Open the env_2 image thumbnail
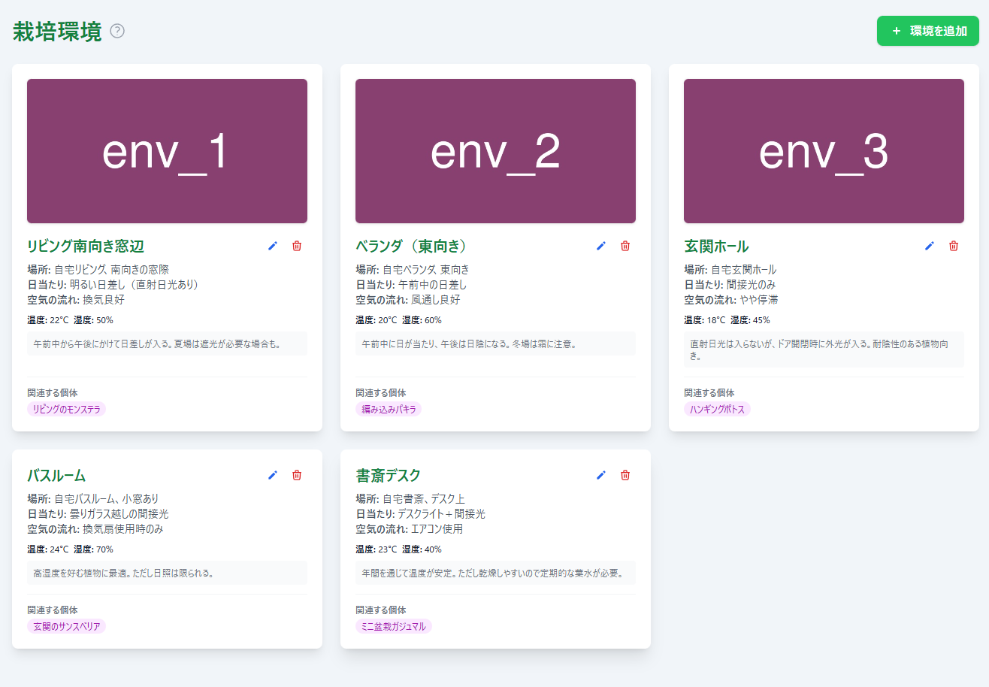Viewport: 989px width, 687px height. [495, 151]
